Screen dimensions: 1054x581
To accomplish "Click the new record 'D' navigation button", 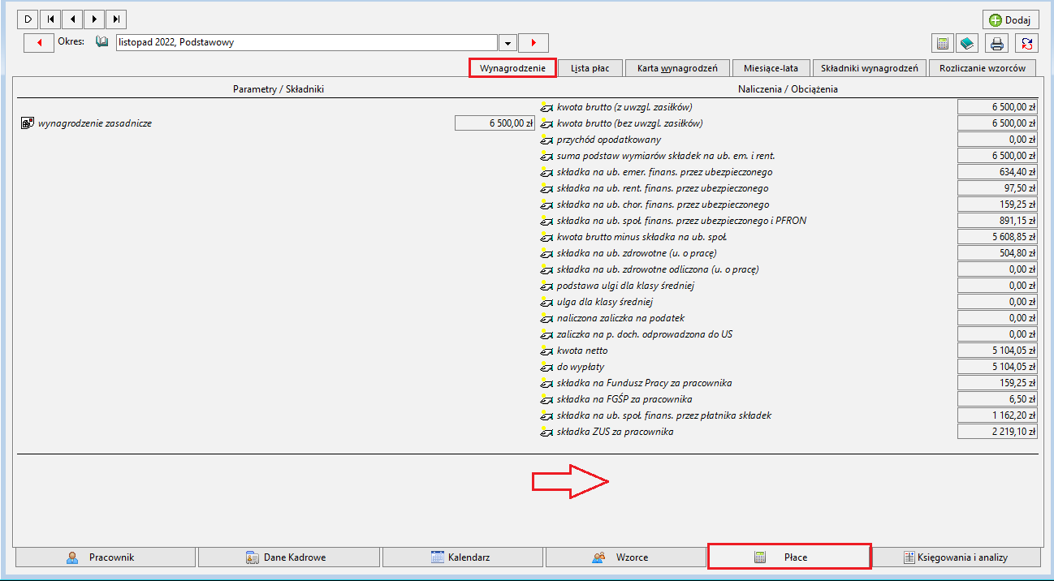I will [28, 19].
